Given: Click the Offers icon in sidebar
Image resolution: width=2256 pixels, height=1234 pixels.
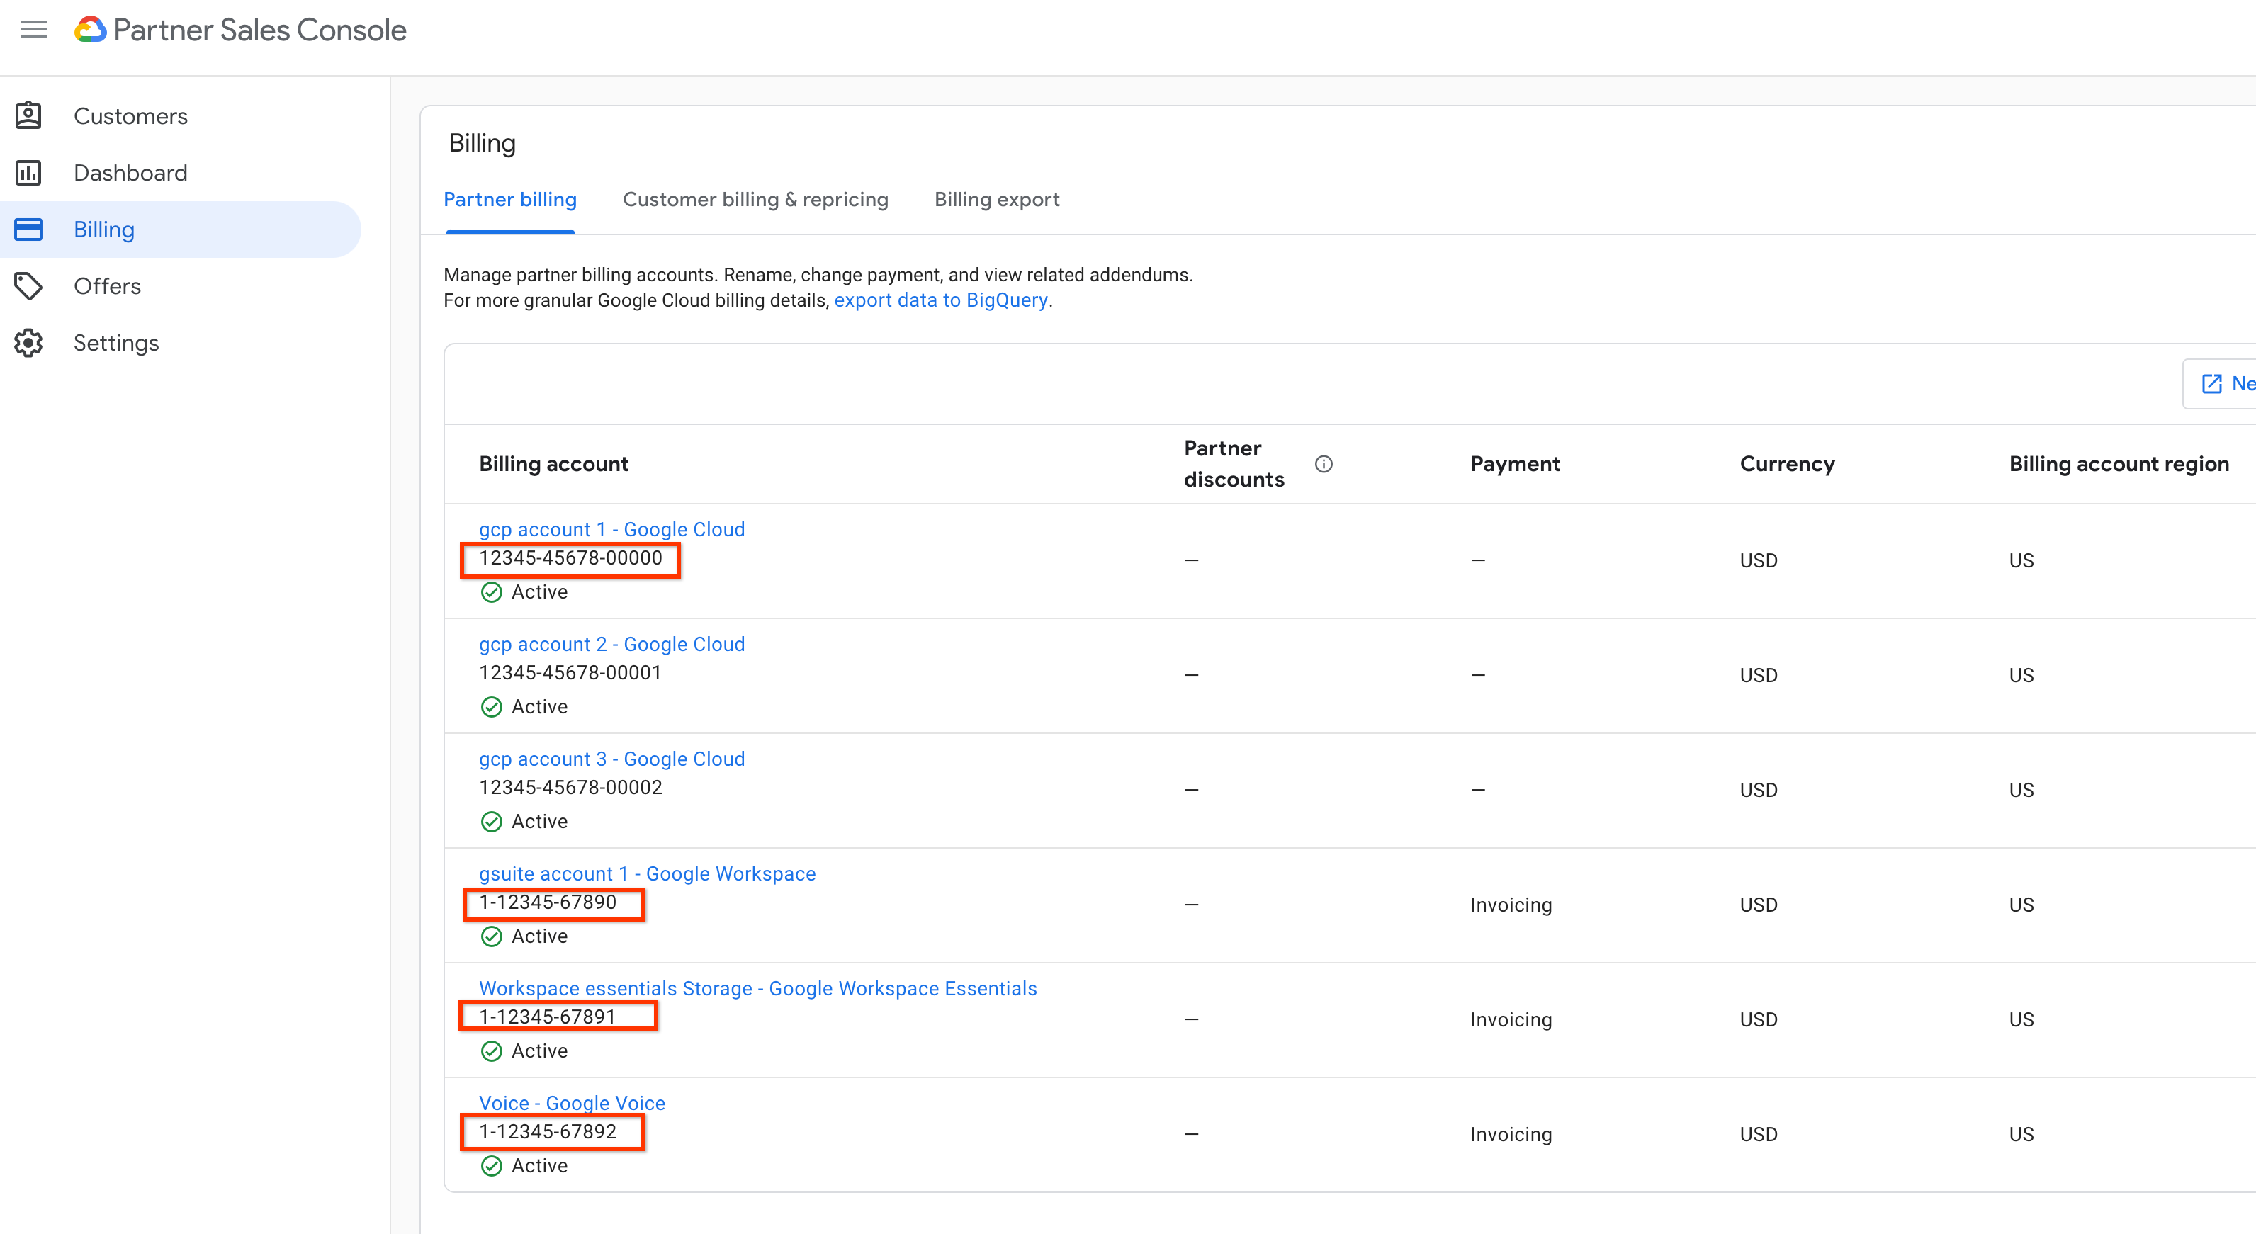Looking at the screenshot, I should [30, 285].
